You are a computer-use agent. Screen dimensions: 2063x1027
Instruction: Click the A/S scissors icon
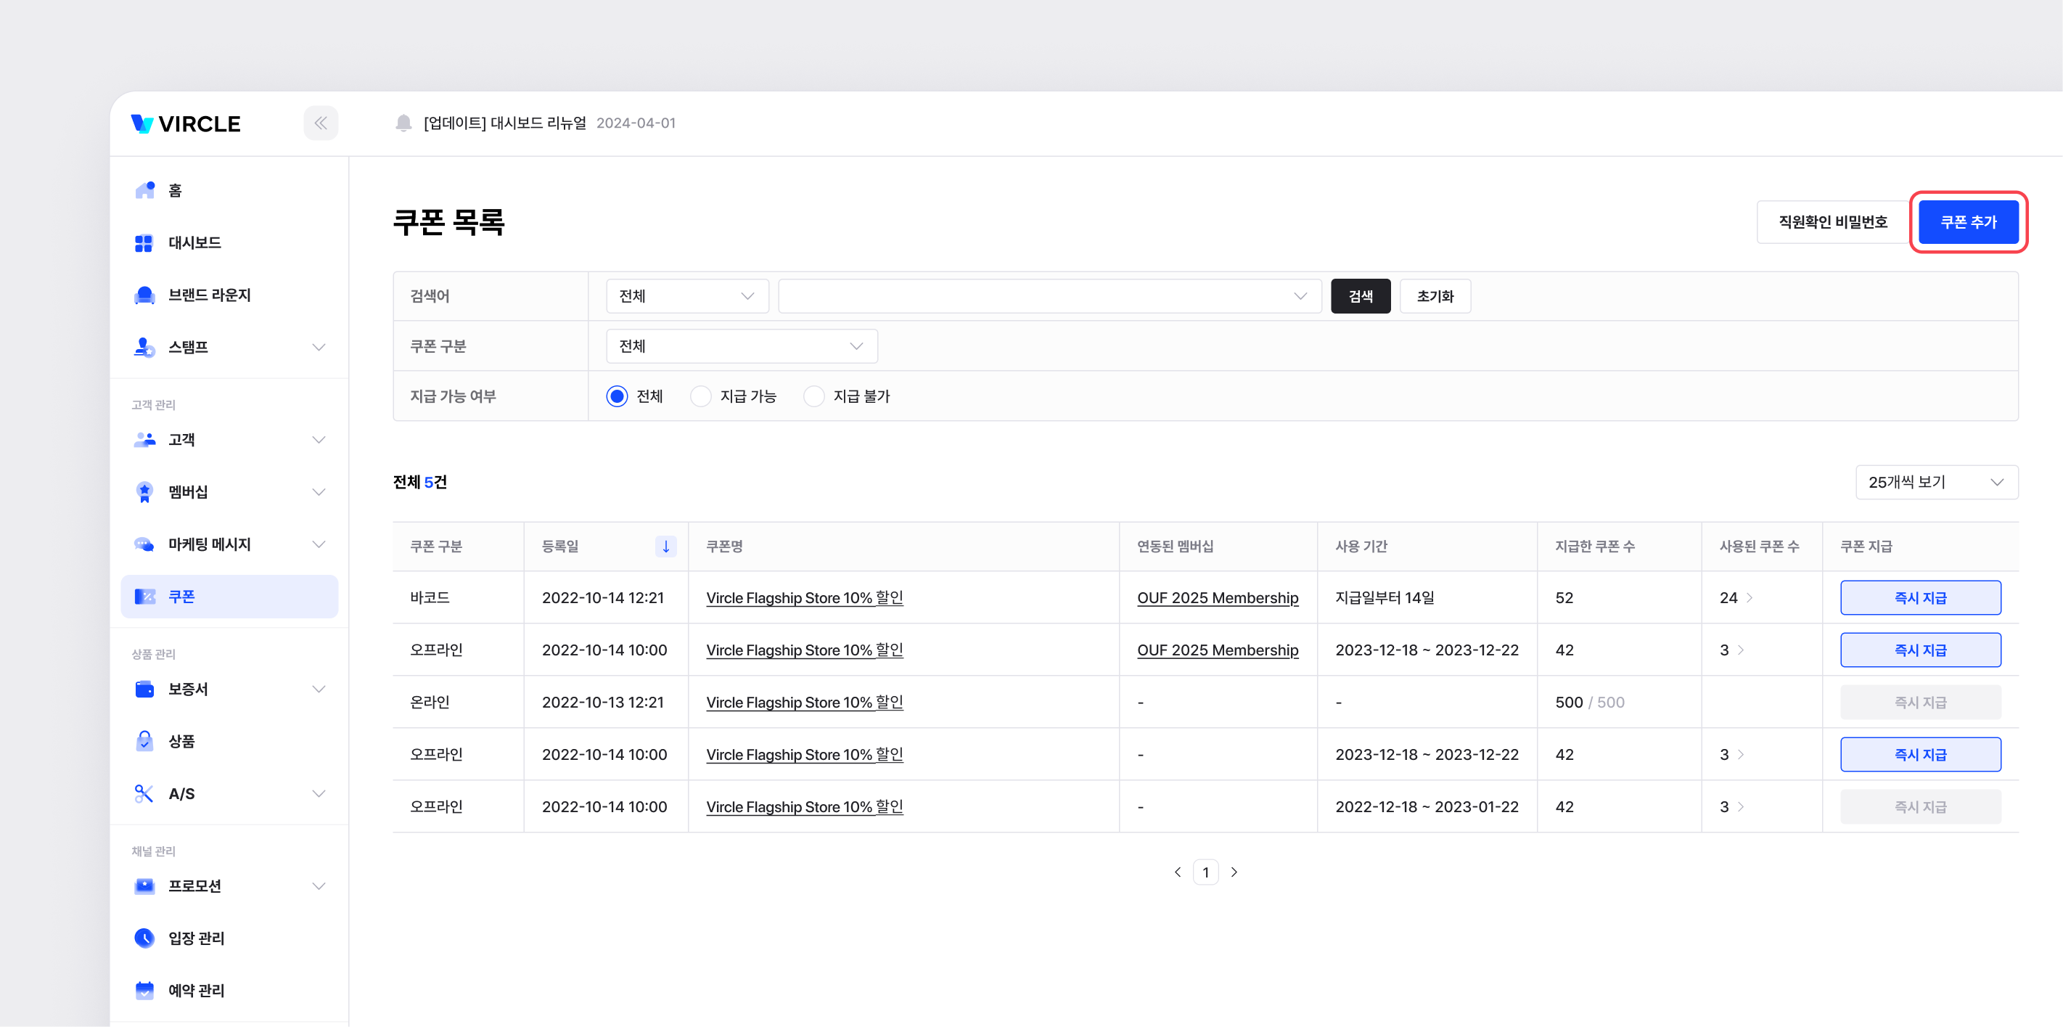[x=144, y=793]
